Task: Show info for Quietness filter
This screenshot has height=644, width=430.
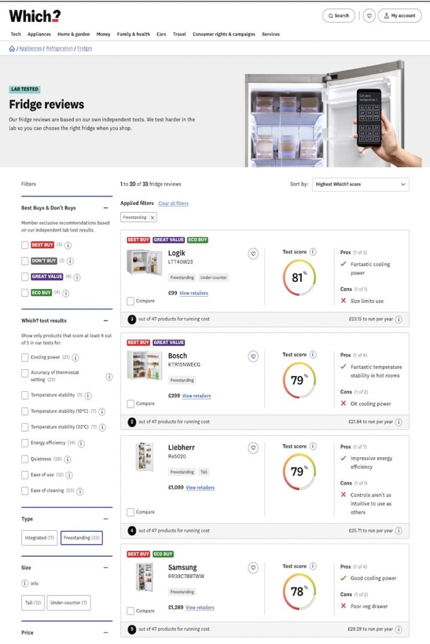Action: tap(67, 459)
